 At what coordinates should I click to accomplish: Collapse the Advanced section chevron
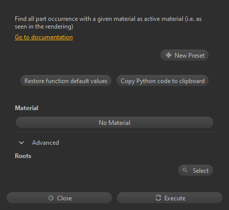click(x=21, y=143)
